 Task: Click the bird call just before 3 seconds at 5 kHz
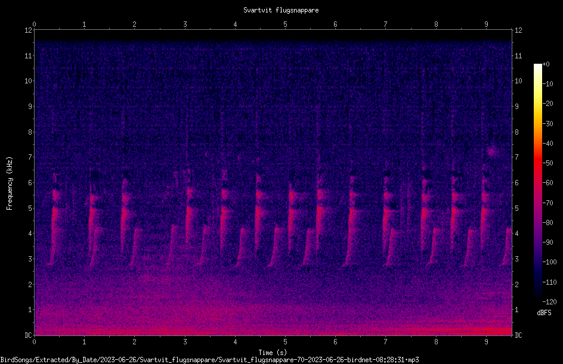tap(189, 211)
